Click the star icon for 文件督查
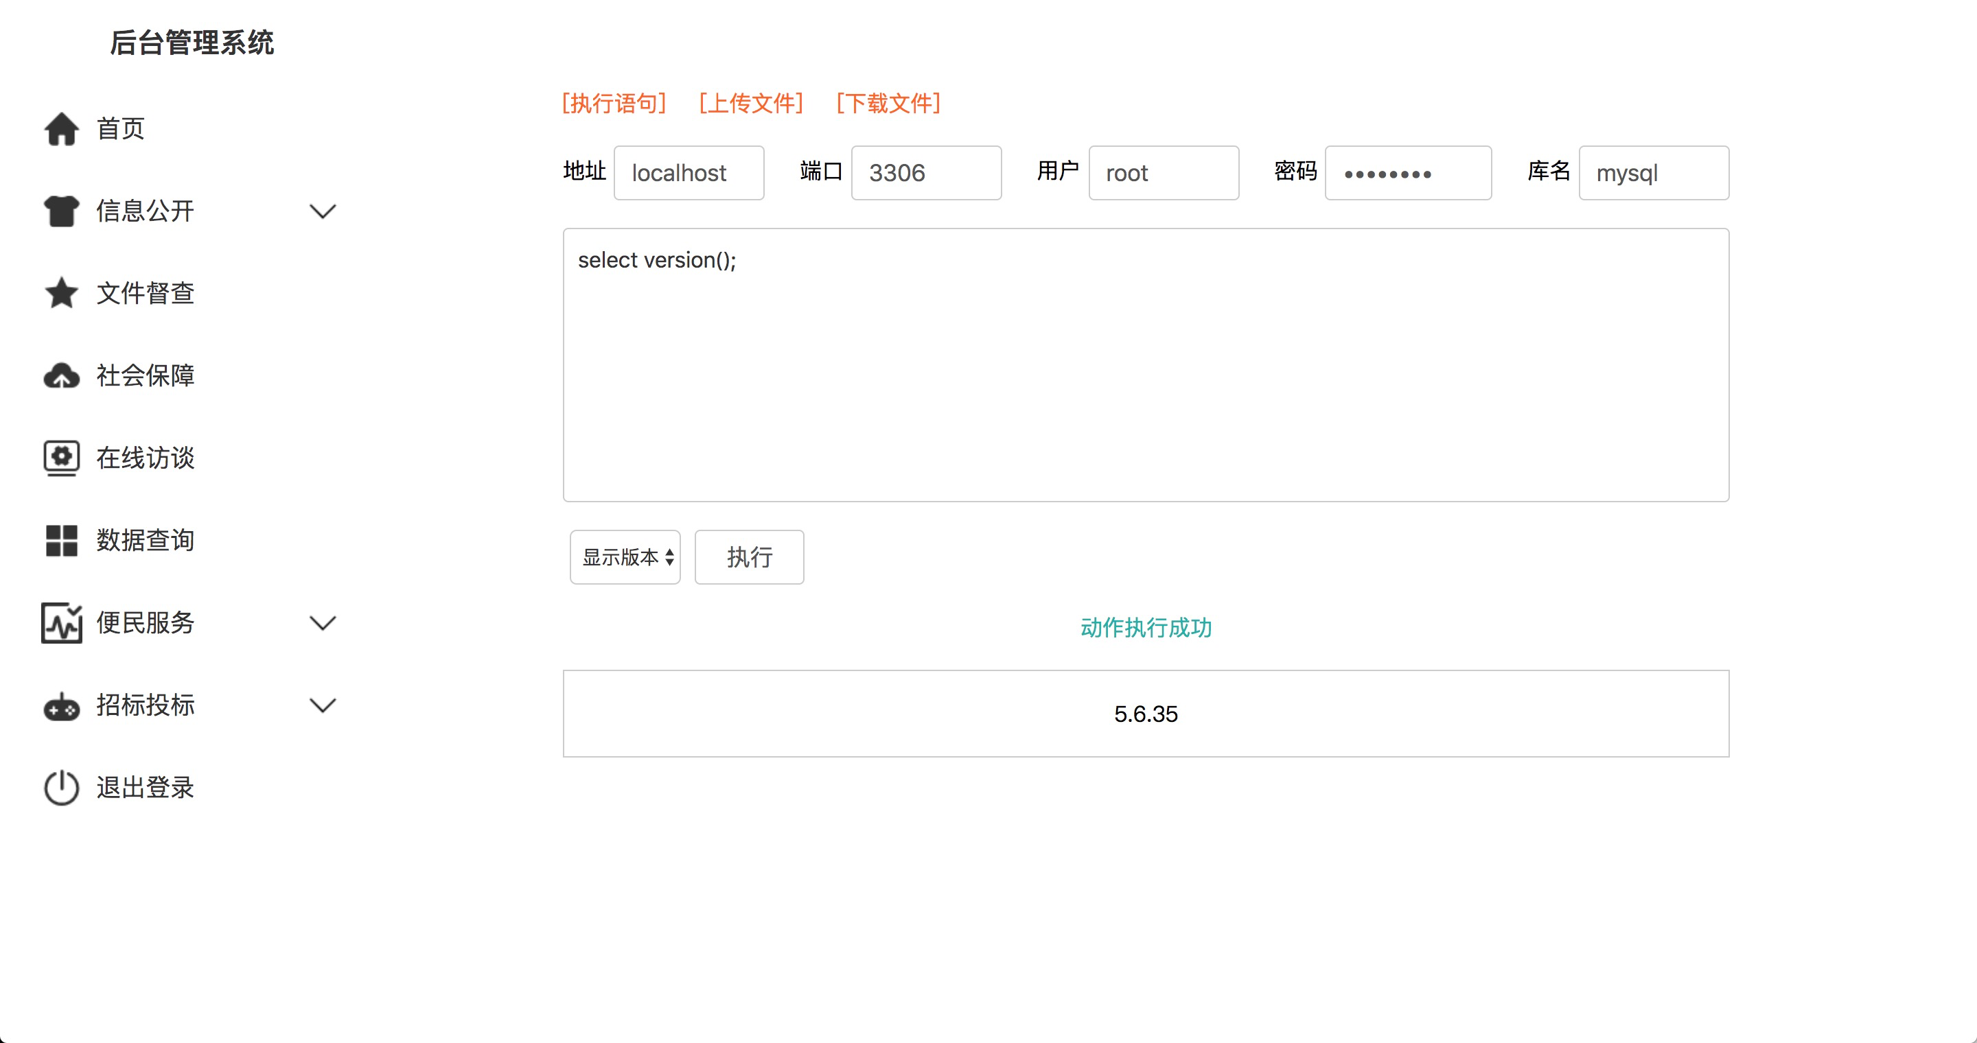 [61, 293]
